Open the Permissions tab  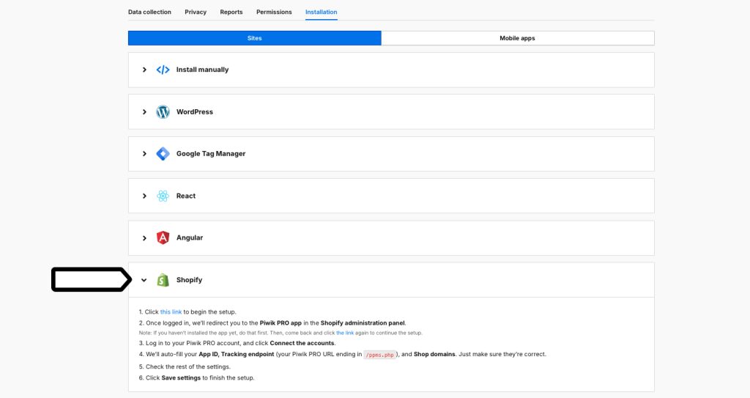pos(274,12)
